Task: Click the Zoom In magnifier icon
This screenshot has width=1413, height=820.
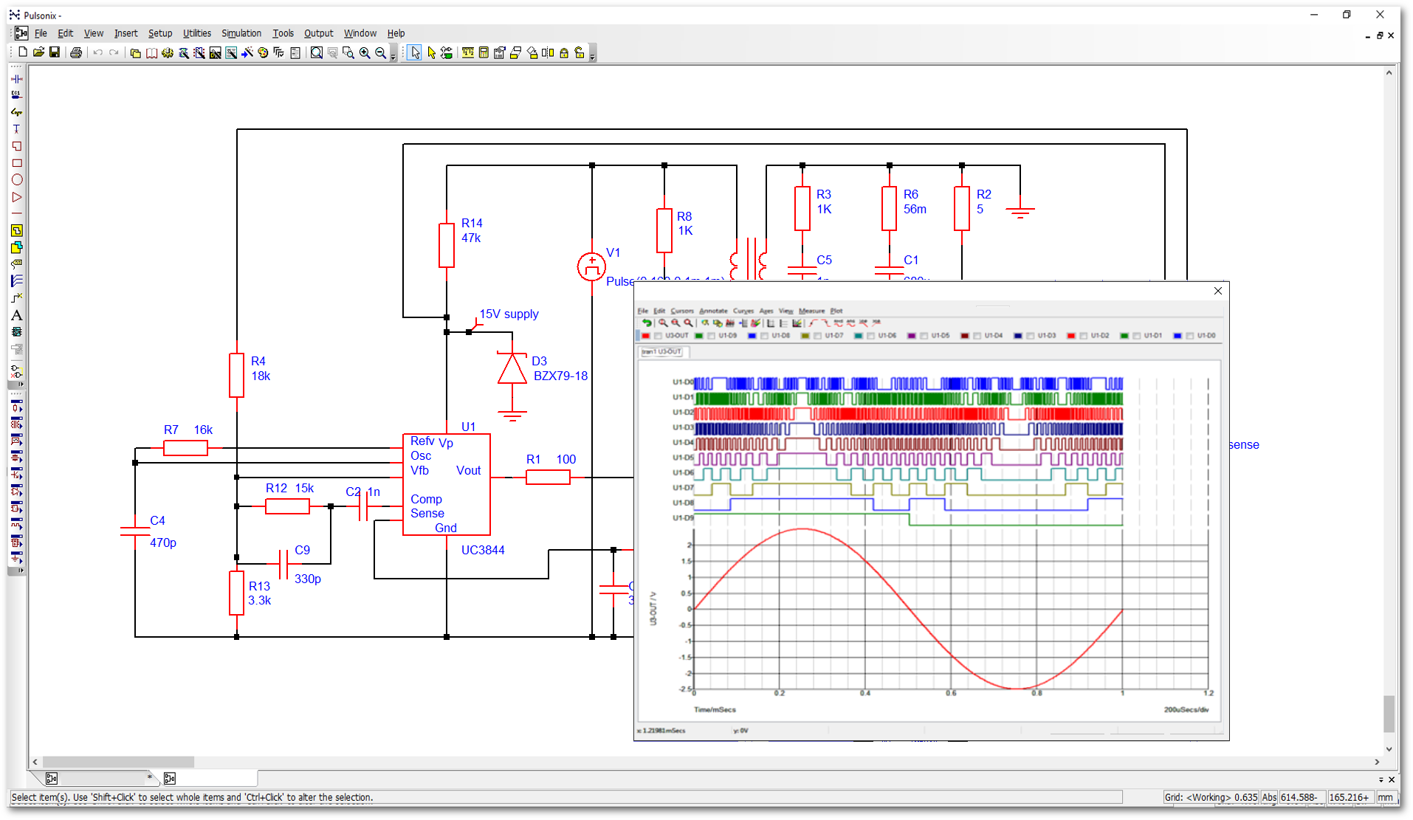Action: (x=365, y=52)
